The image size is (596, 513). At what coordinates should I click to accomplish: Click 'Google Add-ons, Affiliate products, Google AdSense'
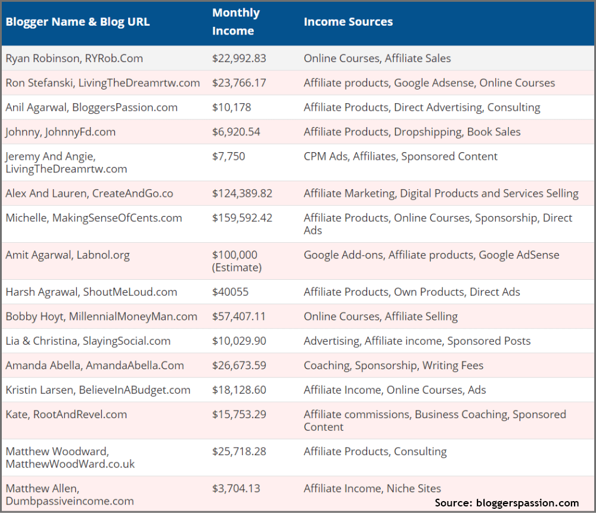(432, 255)
